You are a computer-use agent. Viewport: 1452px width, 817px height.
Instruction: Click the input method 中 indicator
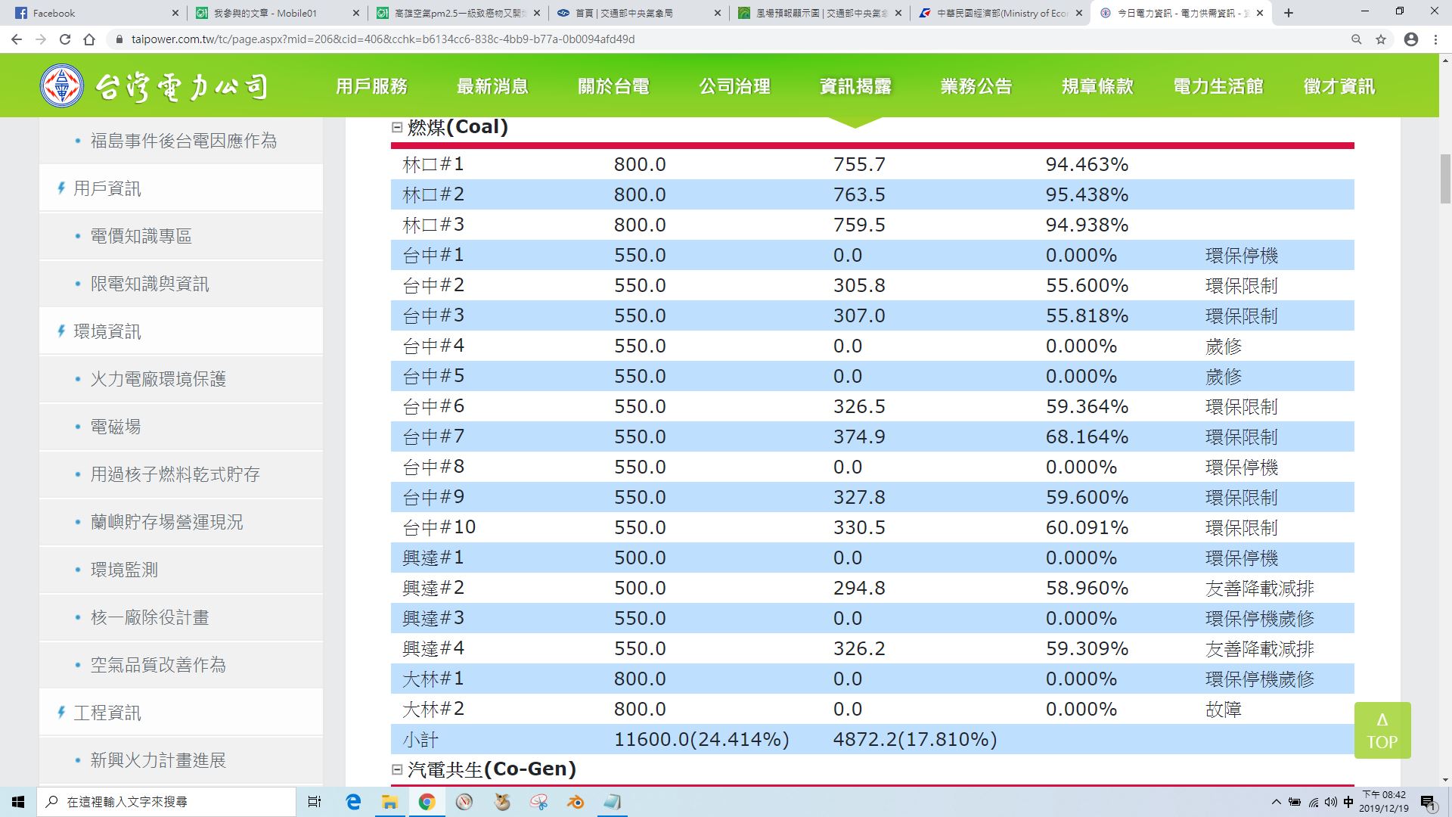click(x=1348, y=802)
